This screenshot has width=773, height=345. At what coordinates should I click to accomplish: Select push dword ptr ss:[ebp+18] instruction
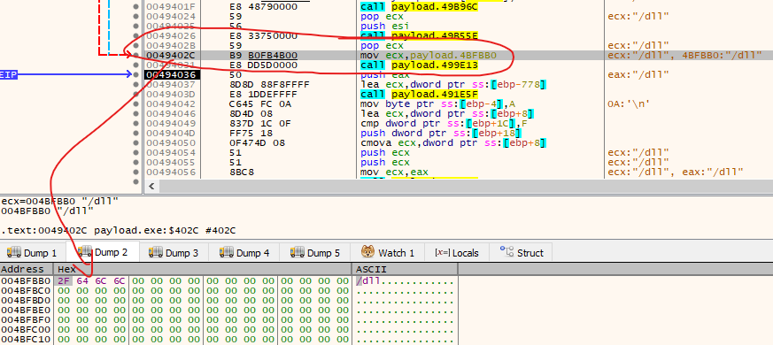[x=441, y=133]
